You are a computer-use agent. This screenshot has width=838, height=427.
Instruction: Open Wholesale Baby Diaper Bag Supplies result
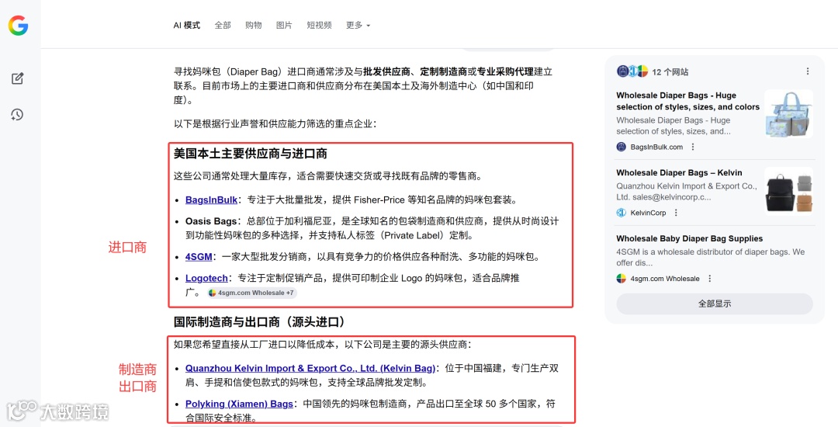[x=690, y=239]
